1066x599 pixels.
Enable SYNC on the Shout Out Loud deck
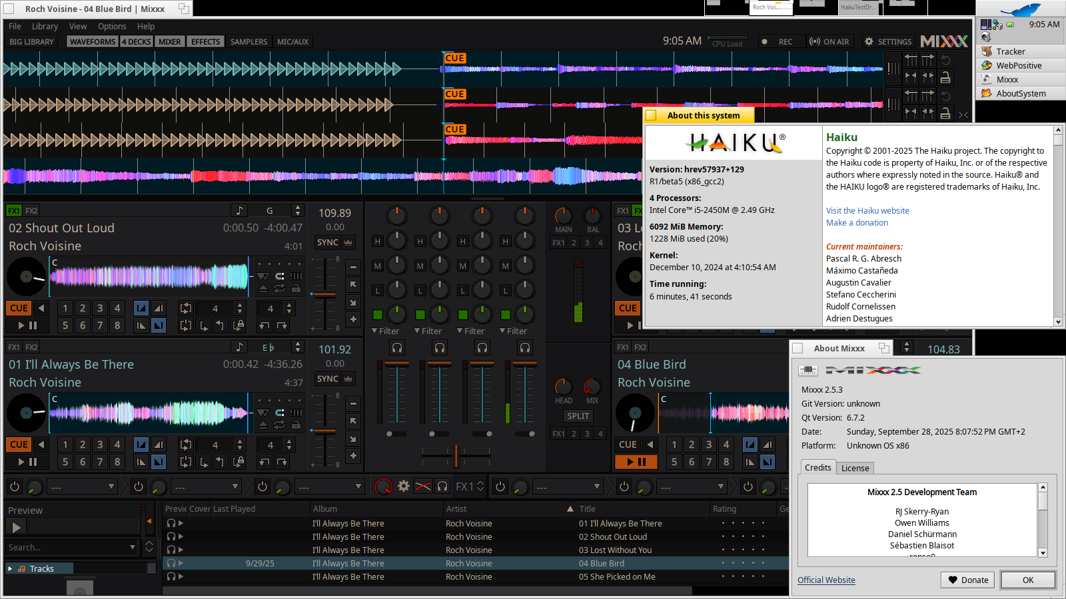click(328, 242)
